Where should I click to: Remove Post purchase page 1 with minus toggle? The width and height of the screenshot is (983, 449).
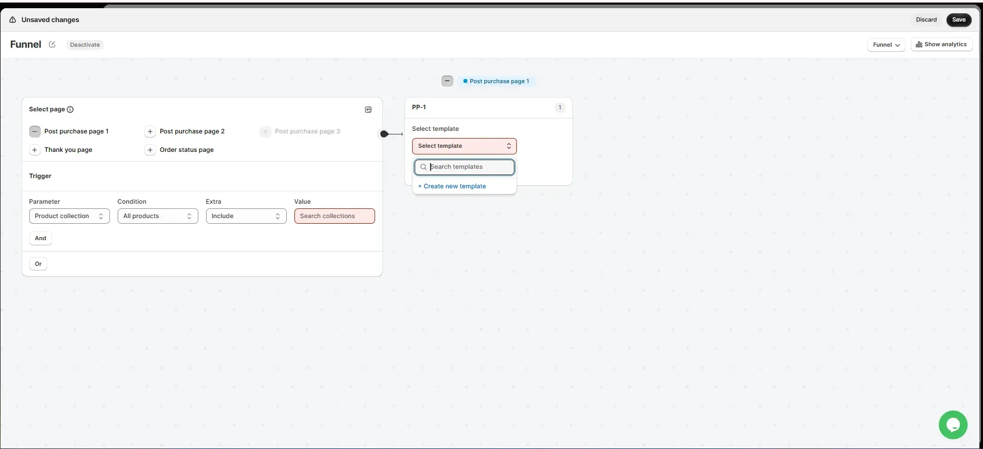[x=34, y=131]
